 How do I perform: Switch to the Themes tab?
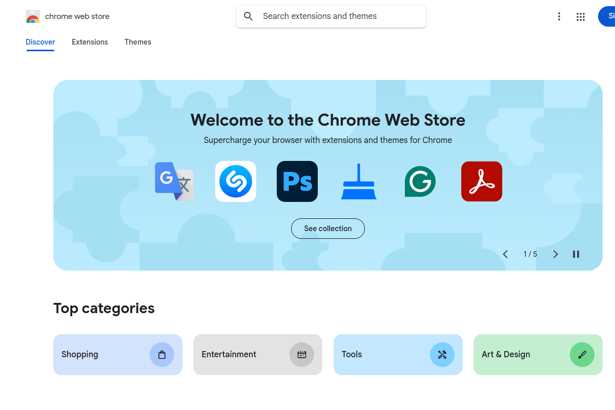pos(138,42)
